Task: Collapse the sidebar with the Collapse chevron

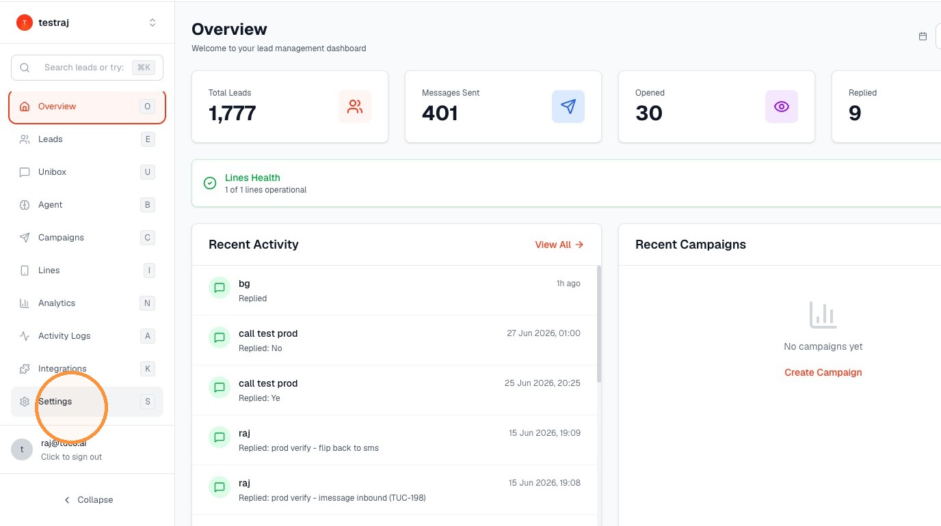Action: [88, 500]
